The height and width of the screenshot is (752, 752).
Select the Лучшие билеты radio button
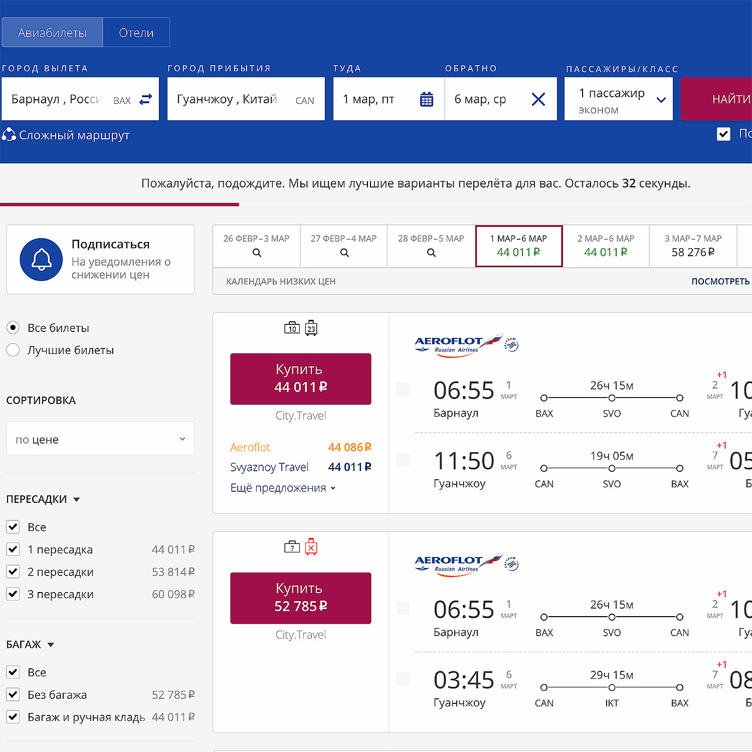(x=13, y=350)
